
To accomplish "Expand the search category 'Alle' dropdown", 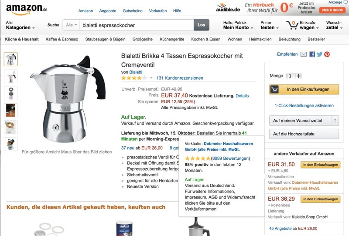I will pyautogui.click(x=72, y=25).
